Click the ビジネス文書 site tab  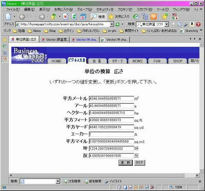pos(76,61)
